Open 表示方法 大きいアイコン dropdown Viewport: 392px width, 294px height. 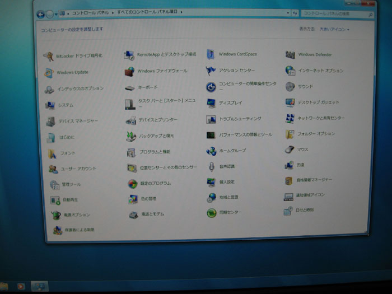[334, 30]
